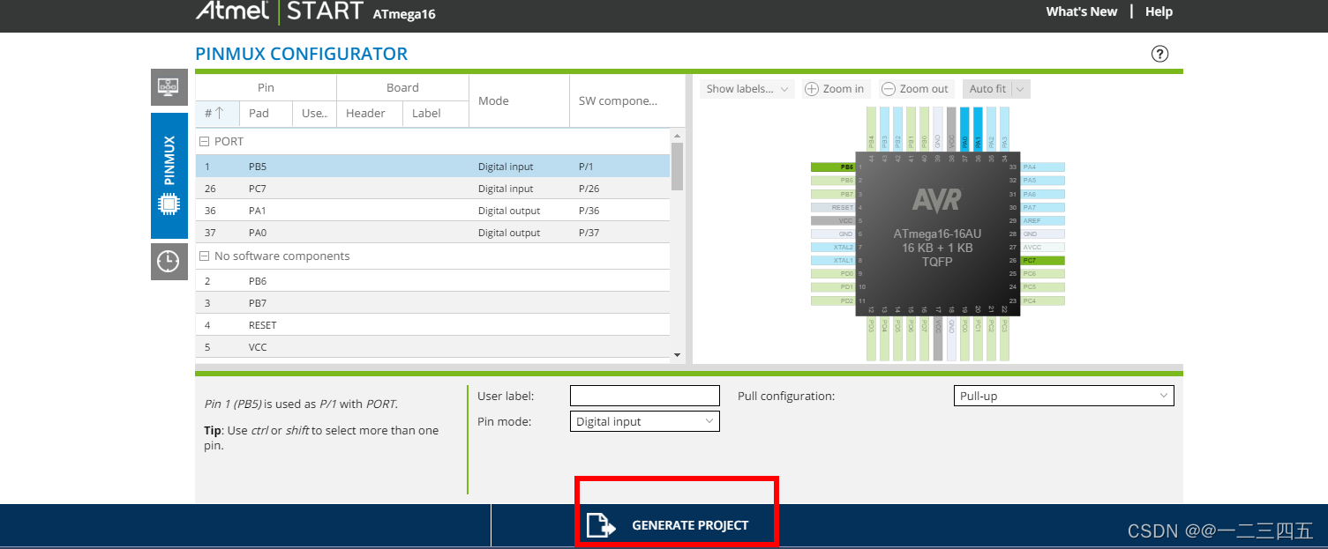Open the Auto fit dropdown arrow
This screenshot has height=549, width=1328.
point(1021,89)
